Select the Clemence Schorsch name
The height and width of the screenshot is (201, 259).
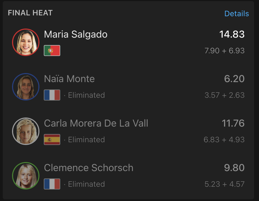88,168
